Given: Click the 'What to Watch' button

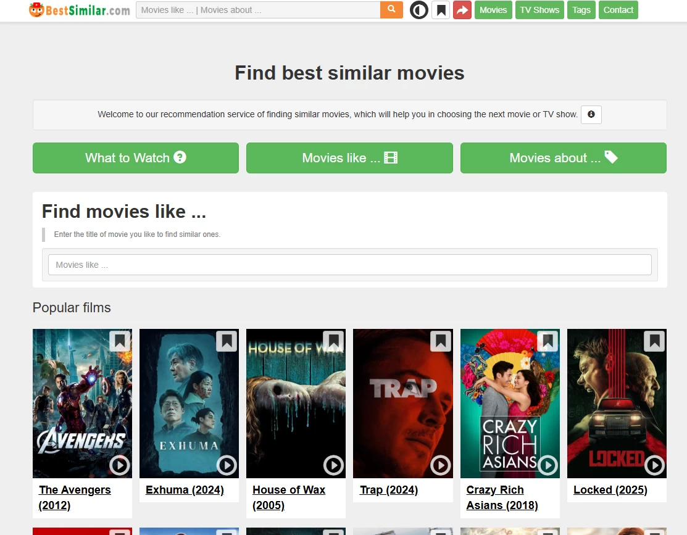Looking at the screenshot, I should click(x=135, y=158).
